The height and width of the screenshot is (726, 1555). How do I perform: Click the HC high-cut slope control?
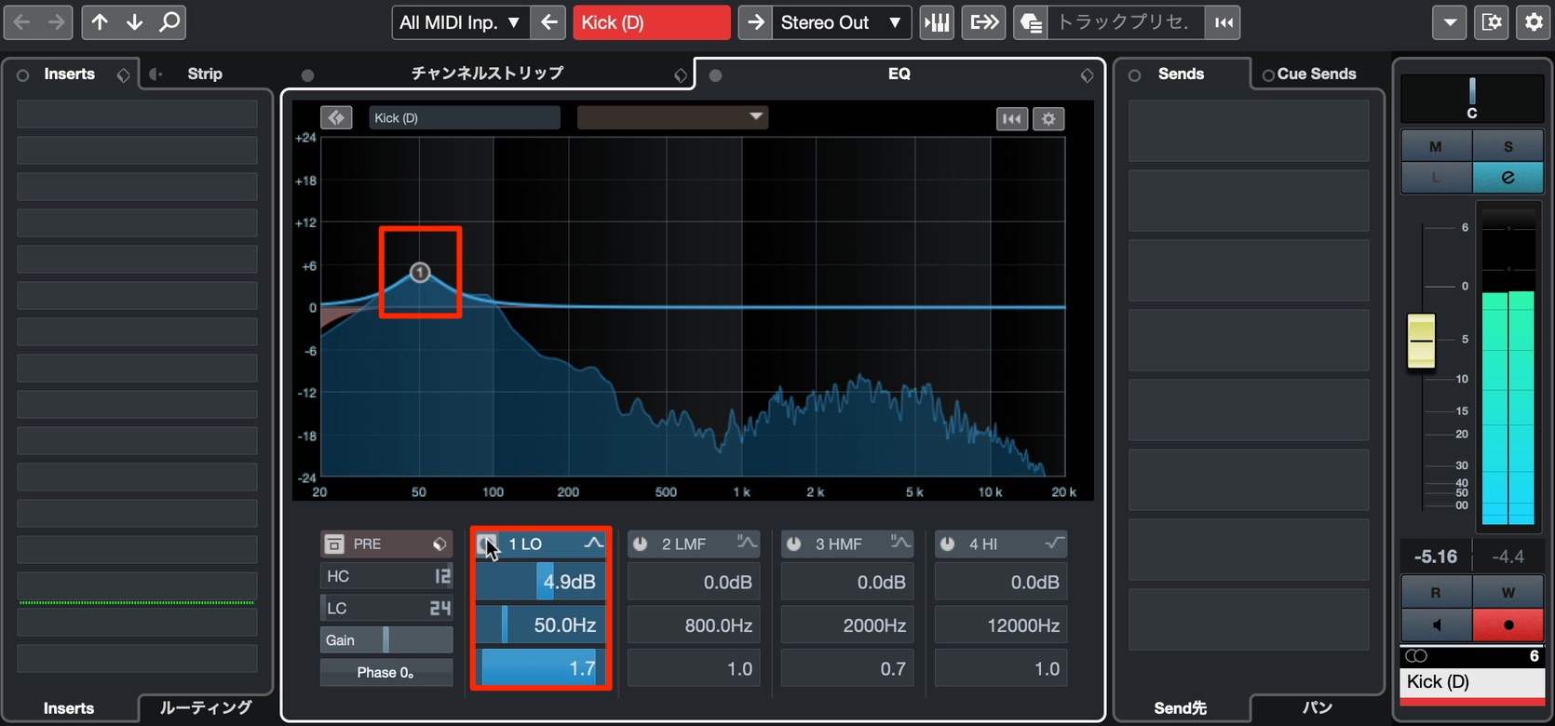[x=386, y=576]
